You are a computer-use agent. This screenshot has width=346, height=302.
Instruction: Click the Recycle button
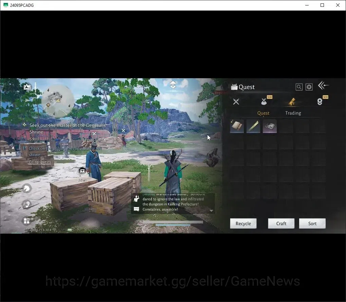(243, 223)
